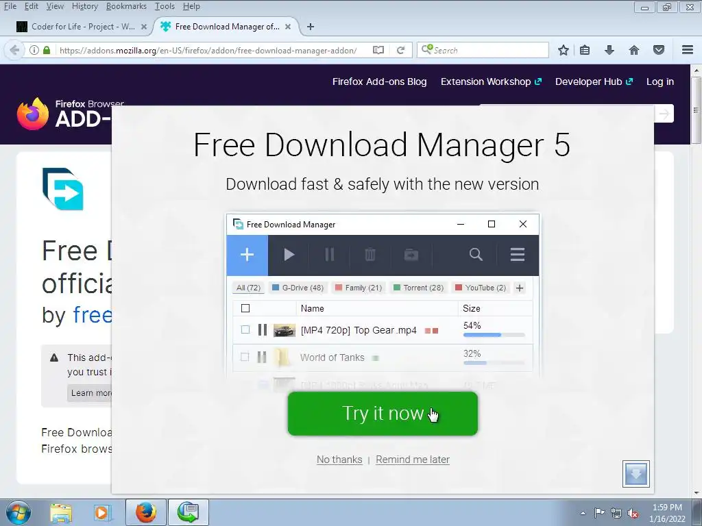This screenshot has width=702, height=526.
Task: Go to Home page icon
Action: [x=634, y=50]
